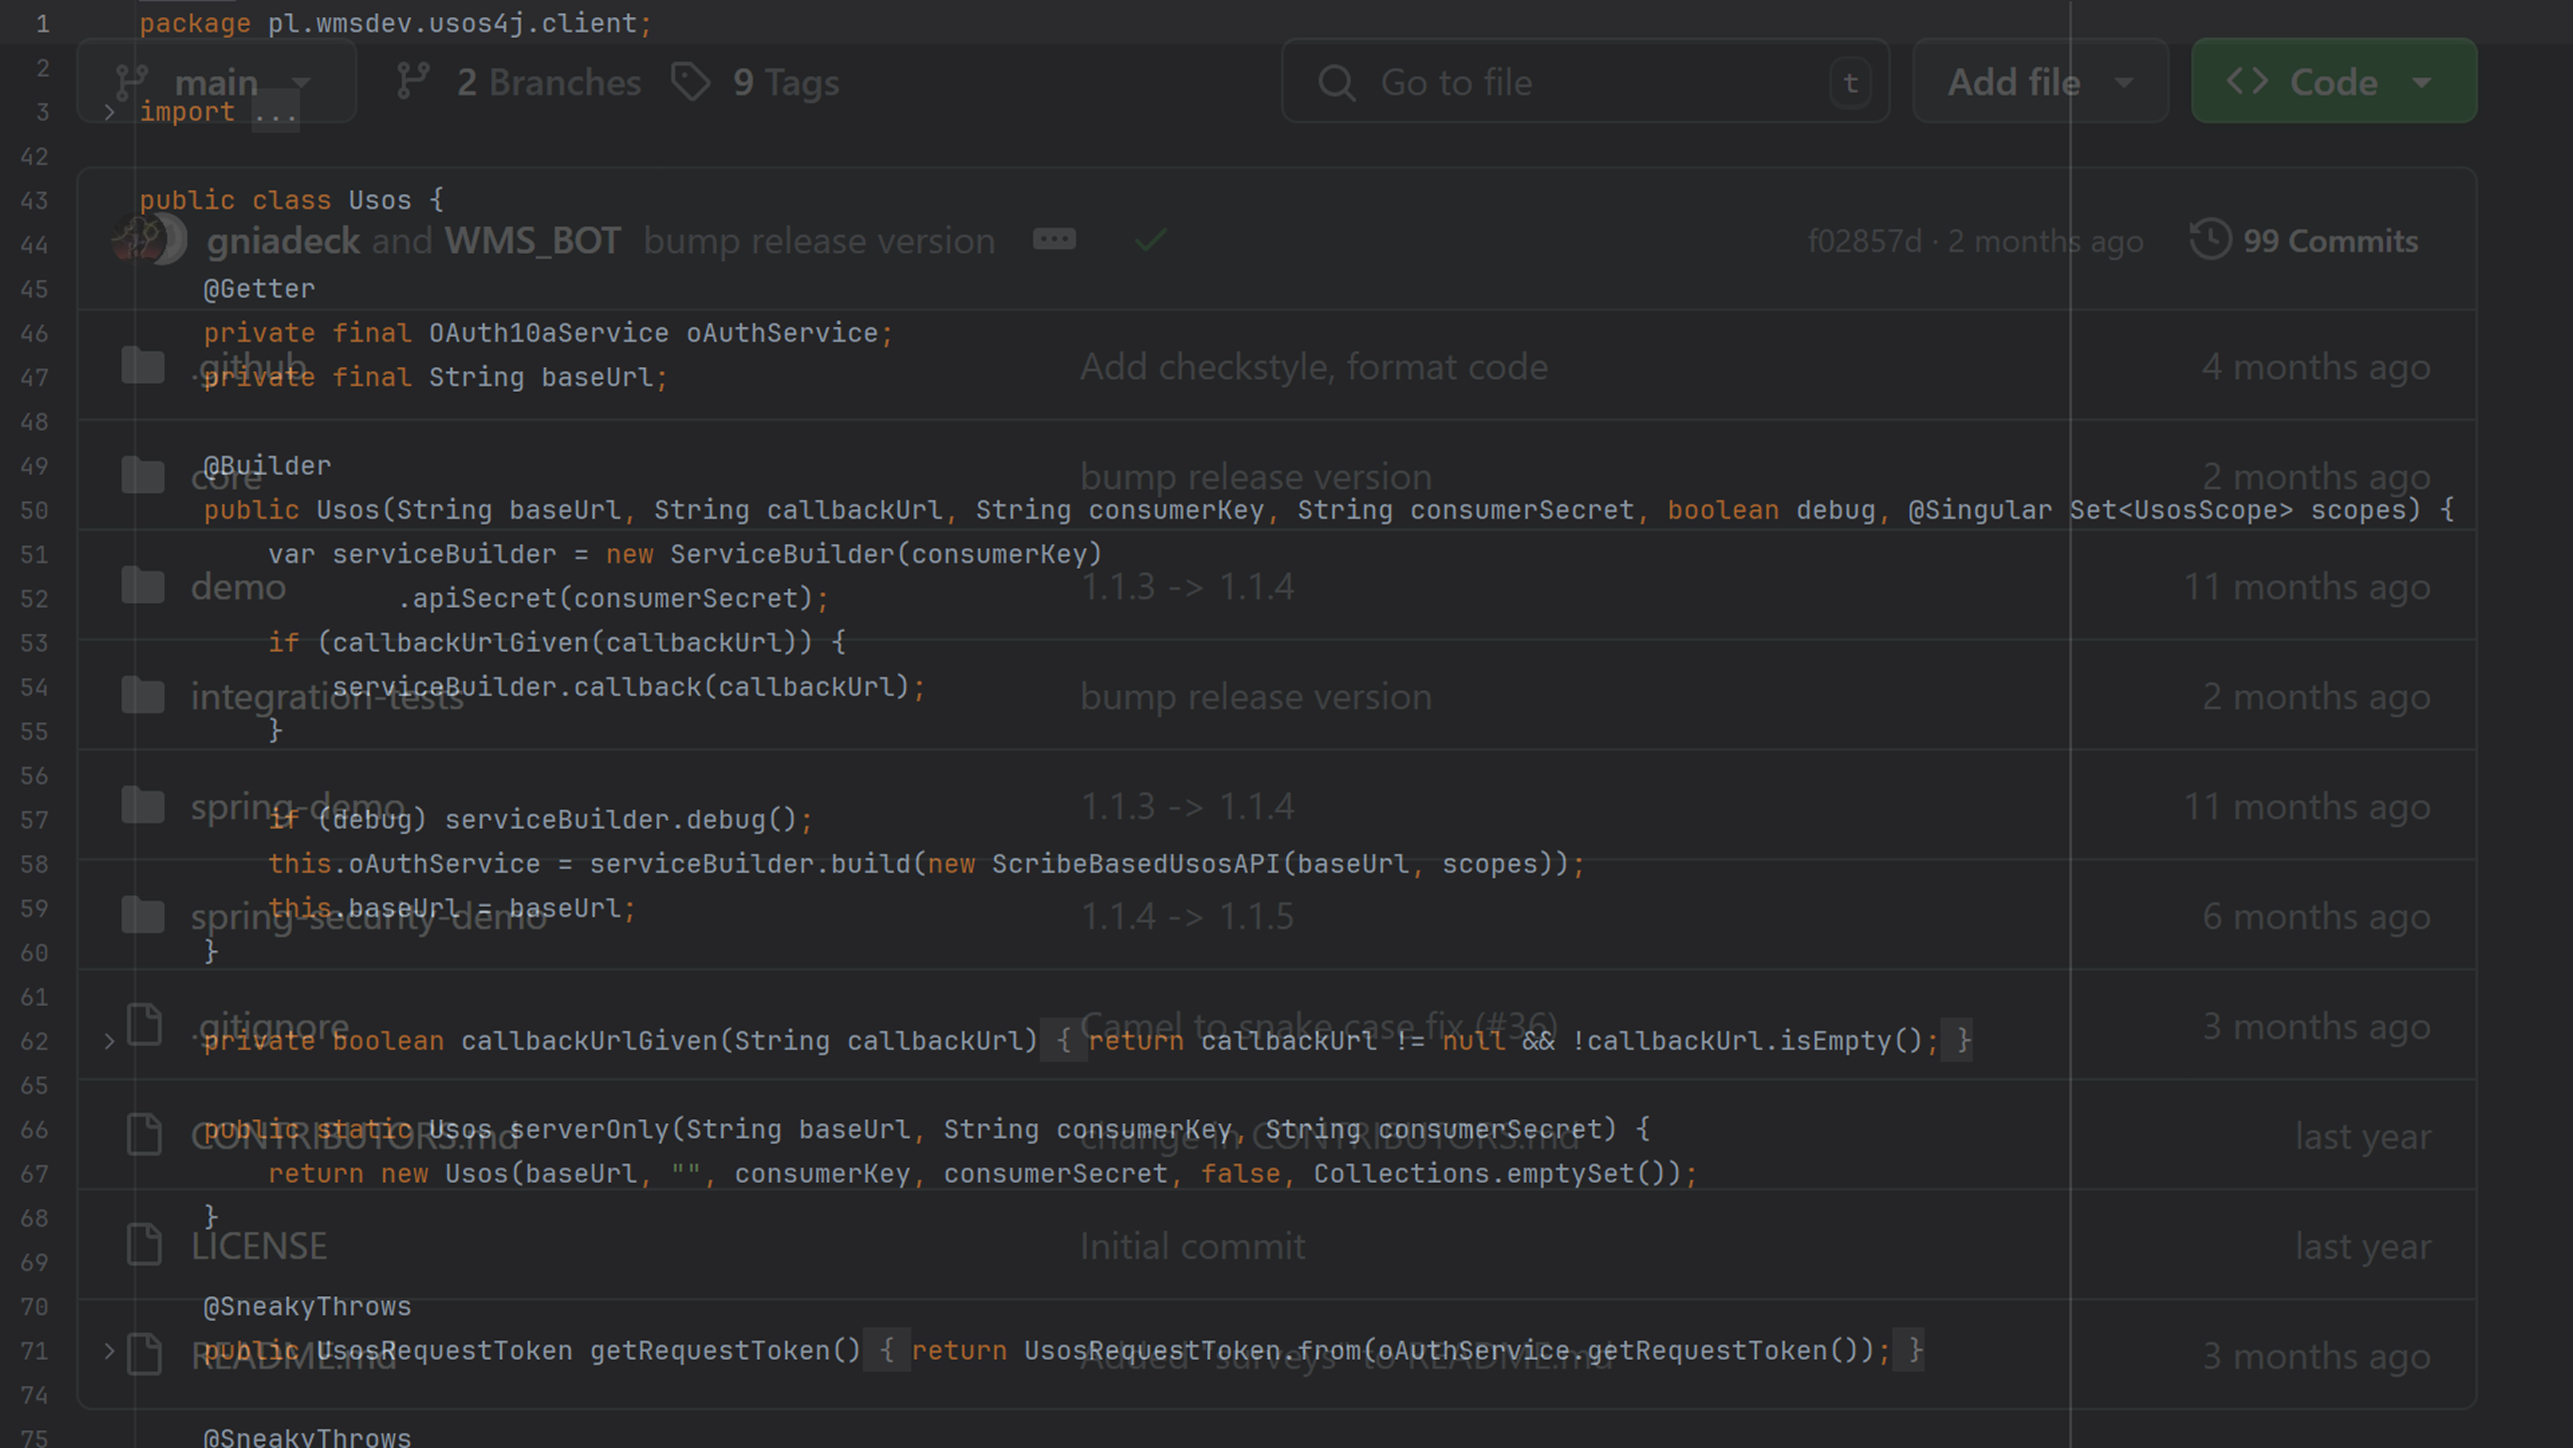Click the gniadeck avatar image
The width and height of the screenshot is (2573, 1448).
pos(140,240)
